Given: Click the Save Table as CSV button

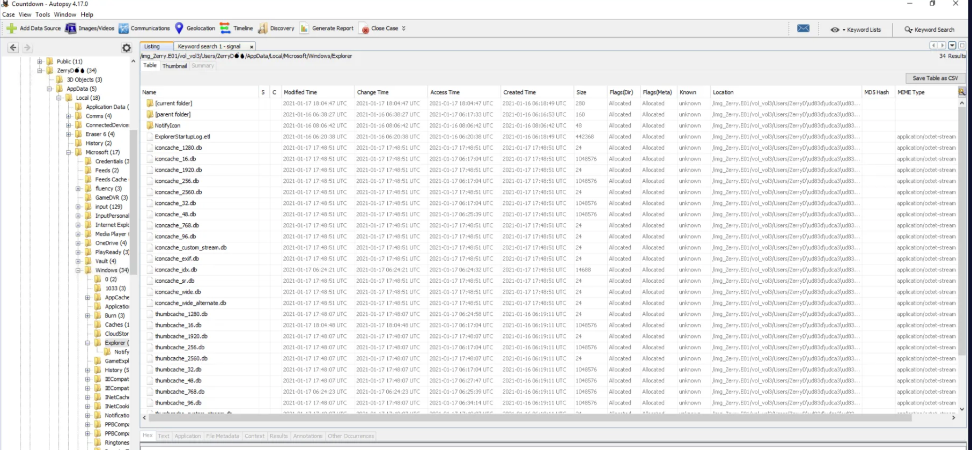Looking at the screenshot, I should pos(935,78).
